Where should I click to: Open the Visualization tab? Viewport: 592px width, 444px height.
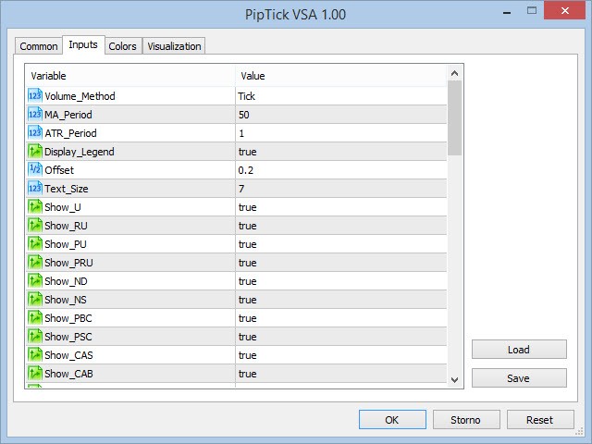pyautogui.click(x=174, y=46)
